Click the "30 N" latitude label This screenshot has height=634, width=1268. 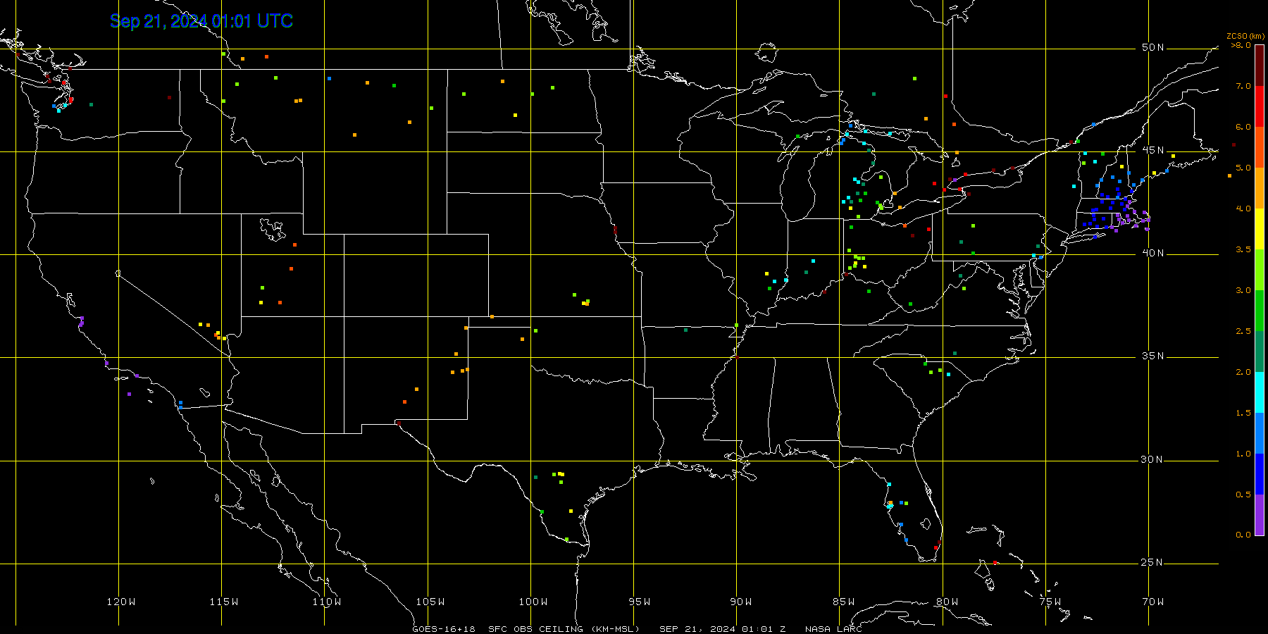coord(1152,460)
